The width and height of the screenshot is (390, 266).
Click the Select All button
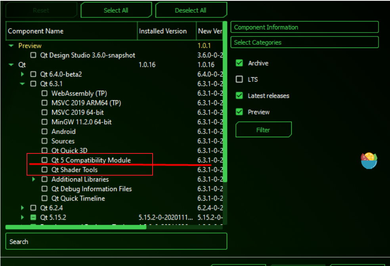point(116,10)
